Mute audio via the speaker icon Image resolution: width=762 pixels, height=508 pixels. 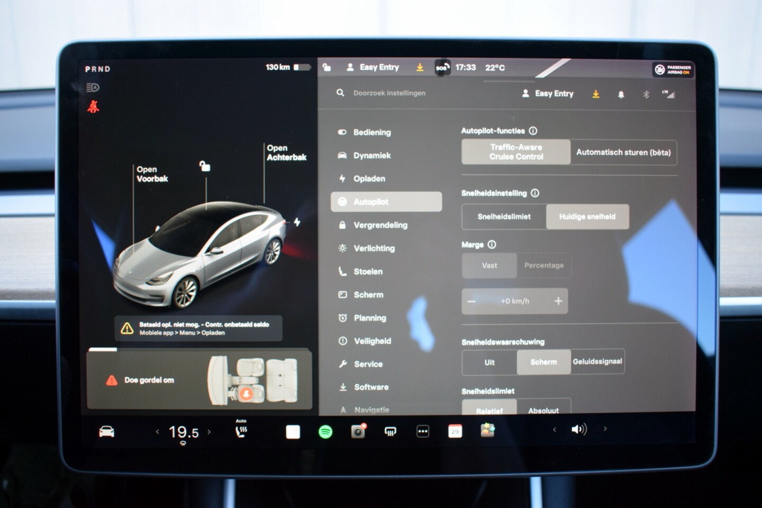point(579,429)
